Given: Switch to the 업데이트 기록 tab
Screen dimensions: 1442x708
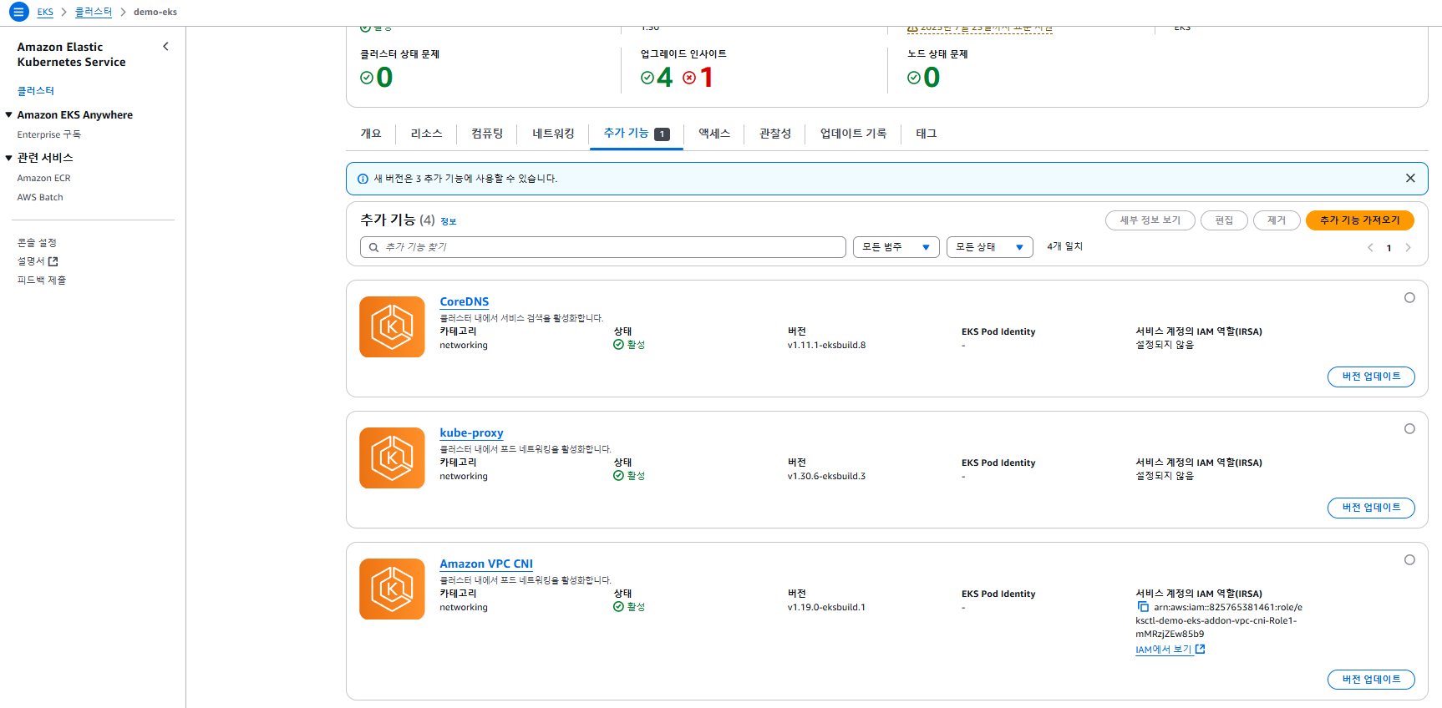Looking at the screenshot, I should [853, 134].
